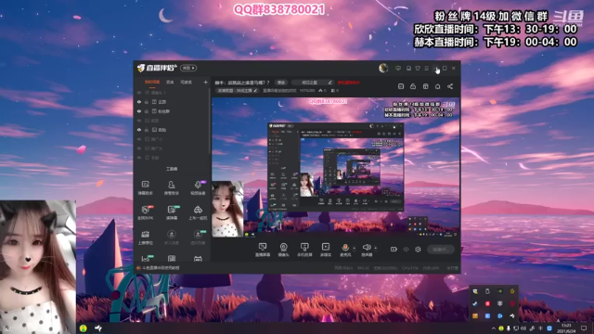
Task: Click the webcam image at the desktop's bottom-left
Action: [x=38, y=267]
